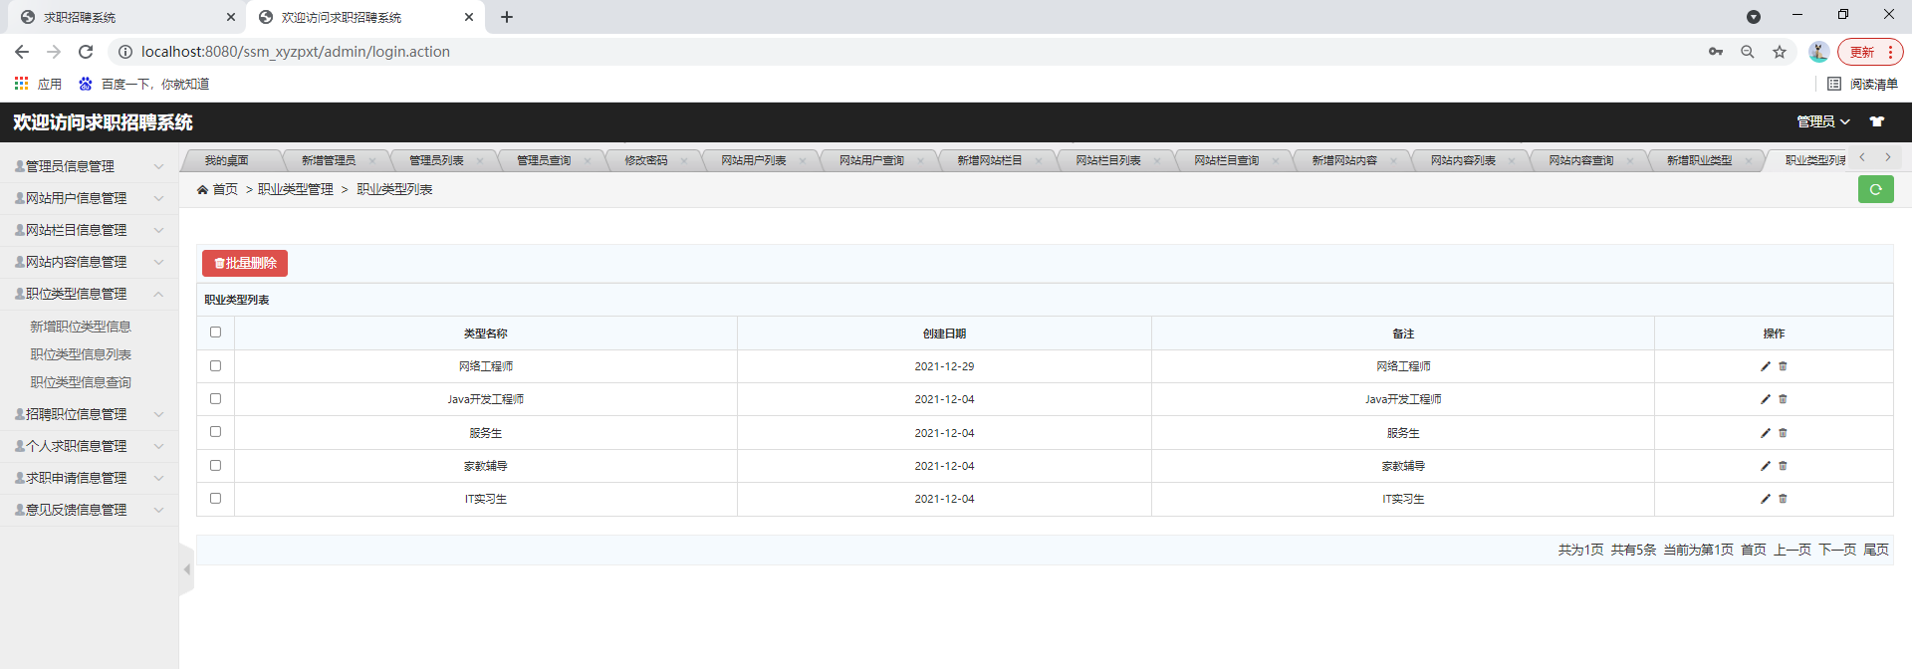This screenshot has height=669, width=1912.
Task: Close the 新增管理员 tab
Action: pos(372,161)
